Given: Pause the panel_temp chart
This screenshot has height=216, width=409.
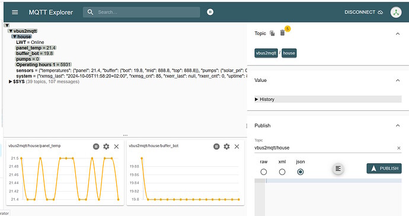Looking at the screenshot, I should [x=96, y=147].
